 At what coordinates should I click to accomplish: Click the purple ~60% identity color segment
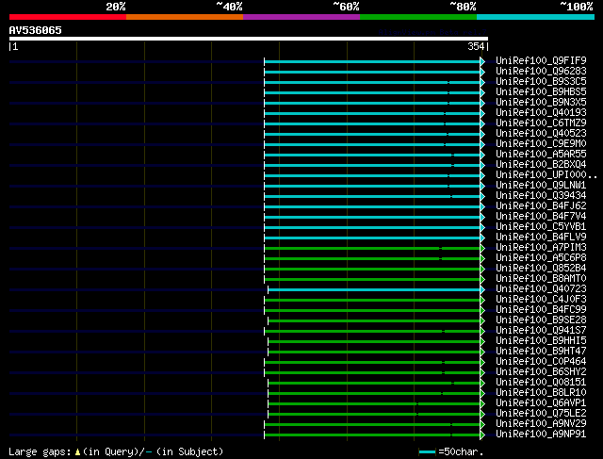[301, 17]
